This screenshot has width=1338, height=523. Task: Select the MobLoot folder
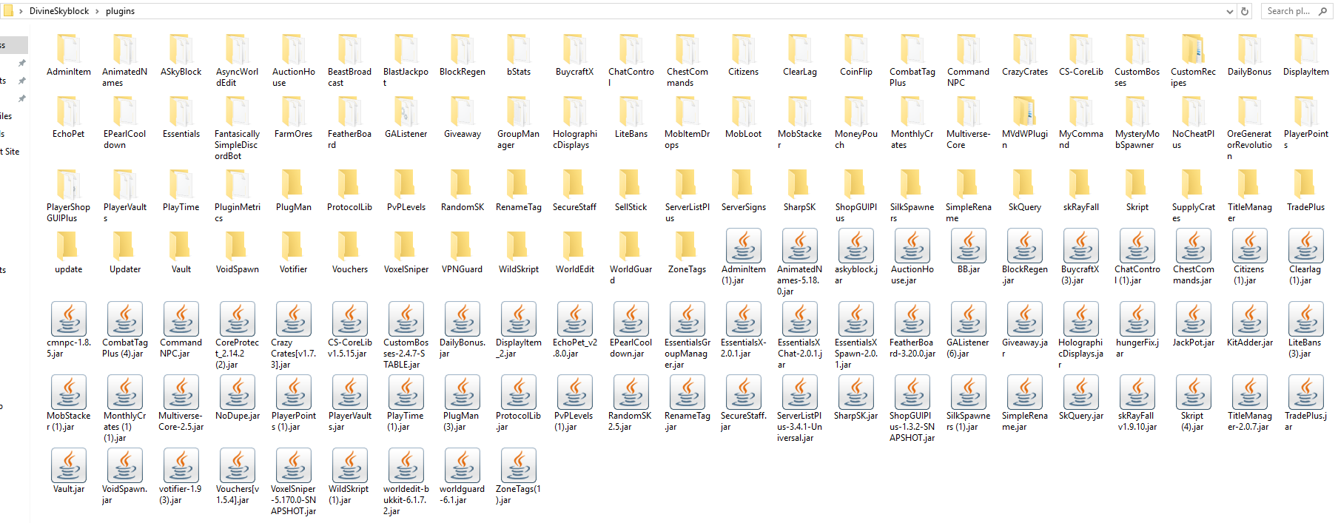click(744, 117)
